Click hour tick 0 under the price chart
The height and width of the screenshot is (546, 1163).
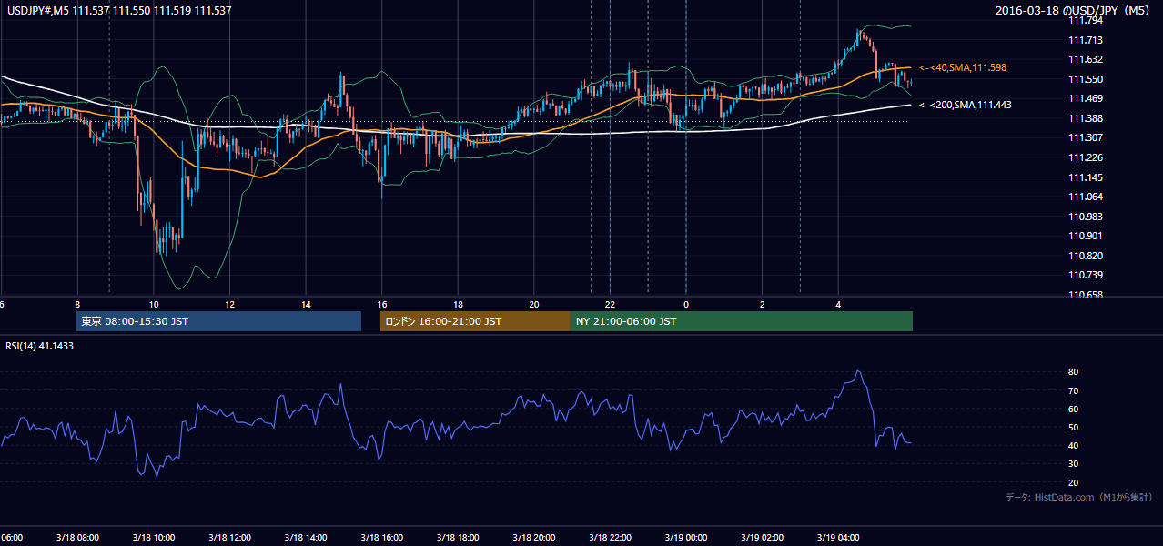click(686, 305)
